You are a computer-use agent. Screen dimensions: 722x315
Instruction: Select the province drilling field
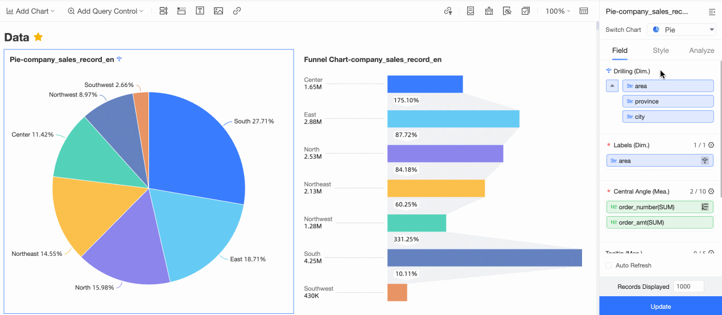[x=668, y=101]
